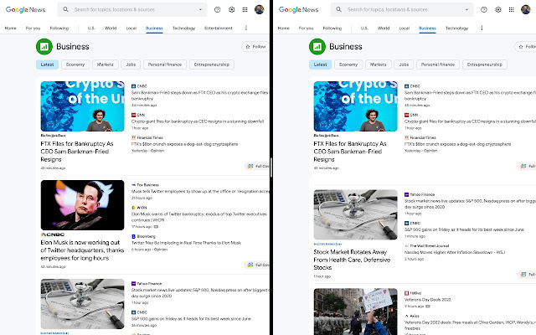The image size is (536, 335).
Task: Open Elon Musk photo thumbnail in left window
Action: [x=82, y=205]
